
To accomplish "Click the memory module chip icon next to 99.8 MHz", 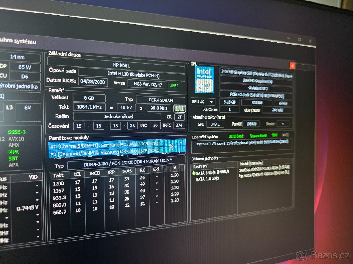I will pyautogui.click(x=179, y=109).
